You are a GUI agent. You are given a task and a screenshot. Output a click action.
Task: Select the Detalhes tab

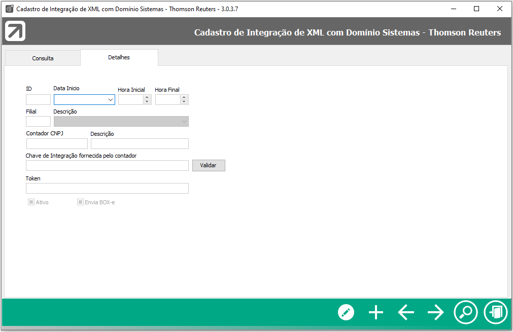pyautogui.click(x=119, y=57)
